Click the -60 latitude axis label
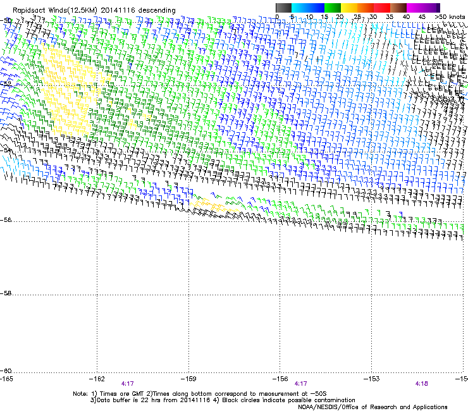 pos(6,371)
